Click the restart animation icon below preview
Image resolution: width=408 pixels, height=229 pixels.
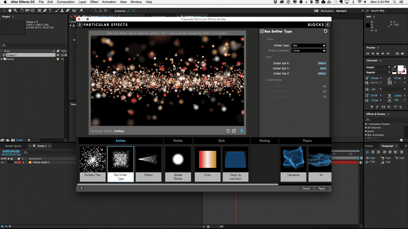point(227,130)
